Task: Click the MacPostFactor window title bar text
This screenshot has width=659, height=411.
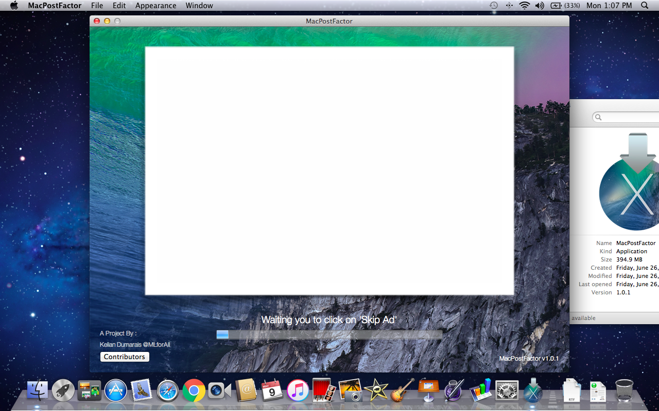Action: pos(329,21)
